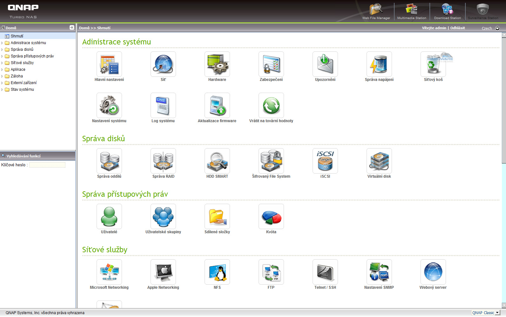Image resolution: width=506 pixels, height=317 pixels.
Task: Open the Kvóta quota icon
Action: click(271, 217)
